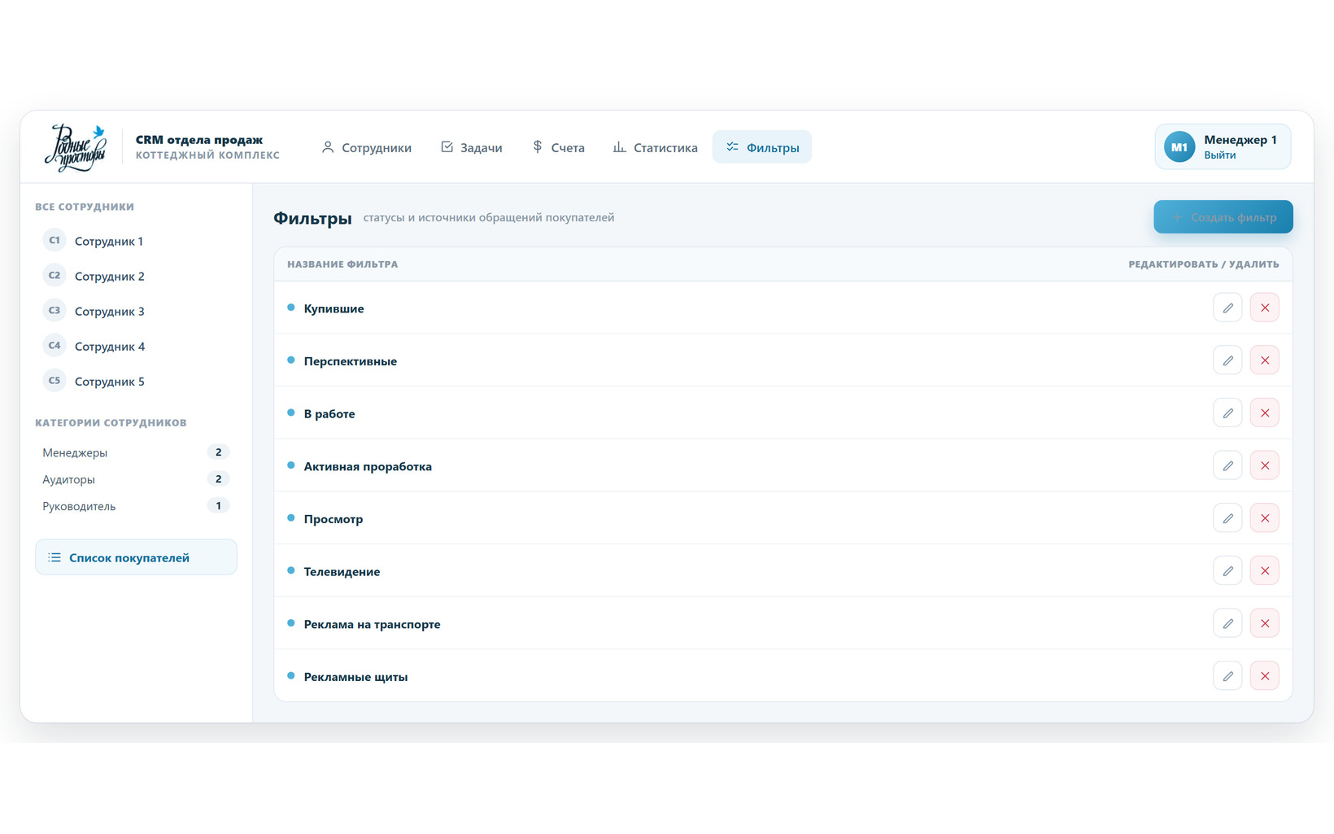Edit the Просмотр filter
Viewport: 1334px width, 834px height.
coord(1227,518)
